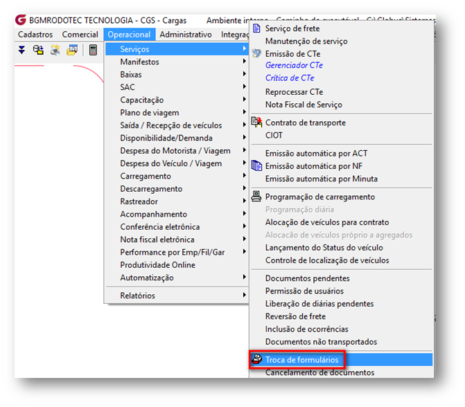Expand the Plano de viagem submenu arrow
This screenshot has height=407, width=465.
[245, 111]
